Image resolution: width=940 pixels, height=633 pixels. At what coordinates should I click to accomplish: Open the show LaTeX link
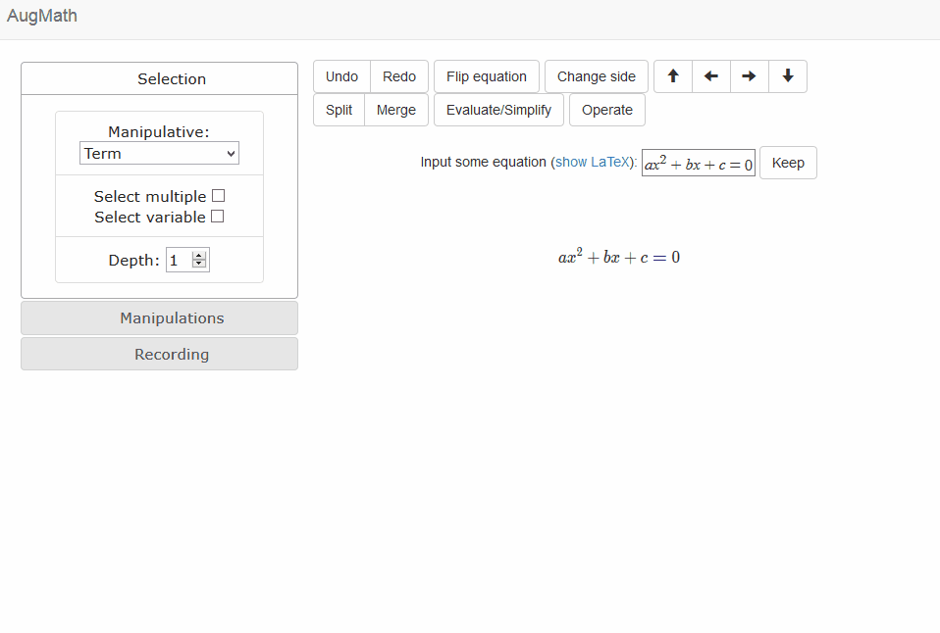(x=593, y=163)
